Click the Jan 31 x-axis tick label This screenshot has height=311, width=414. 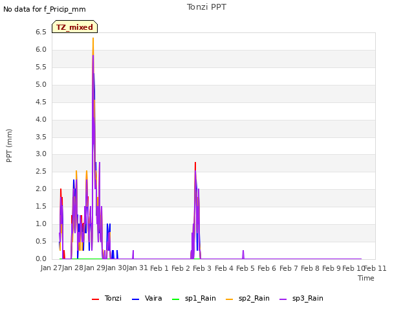137,268
